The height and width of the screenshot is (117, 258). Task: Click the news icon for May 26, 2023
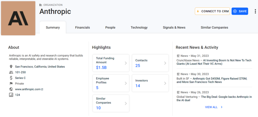pyautogui.click(x=178, y=92)
